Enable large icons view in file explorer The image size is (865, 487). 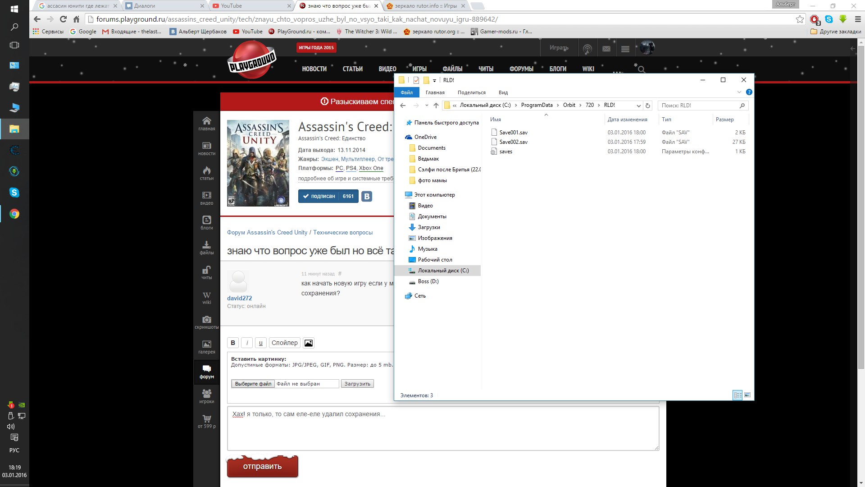747,395
